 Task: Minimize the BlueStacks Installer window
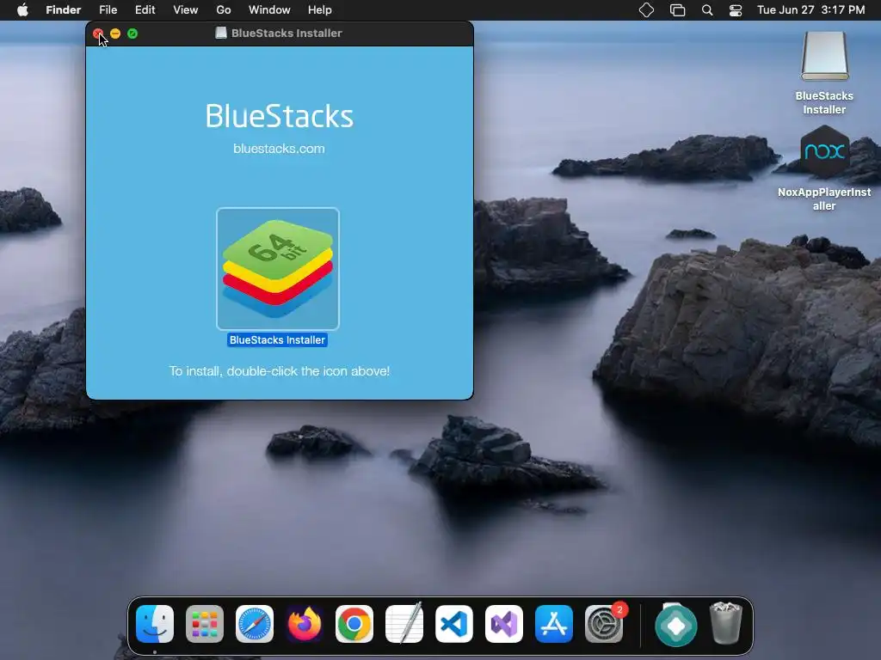(x=115, y=34)
